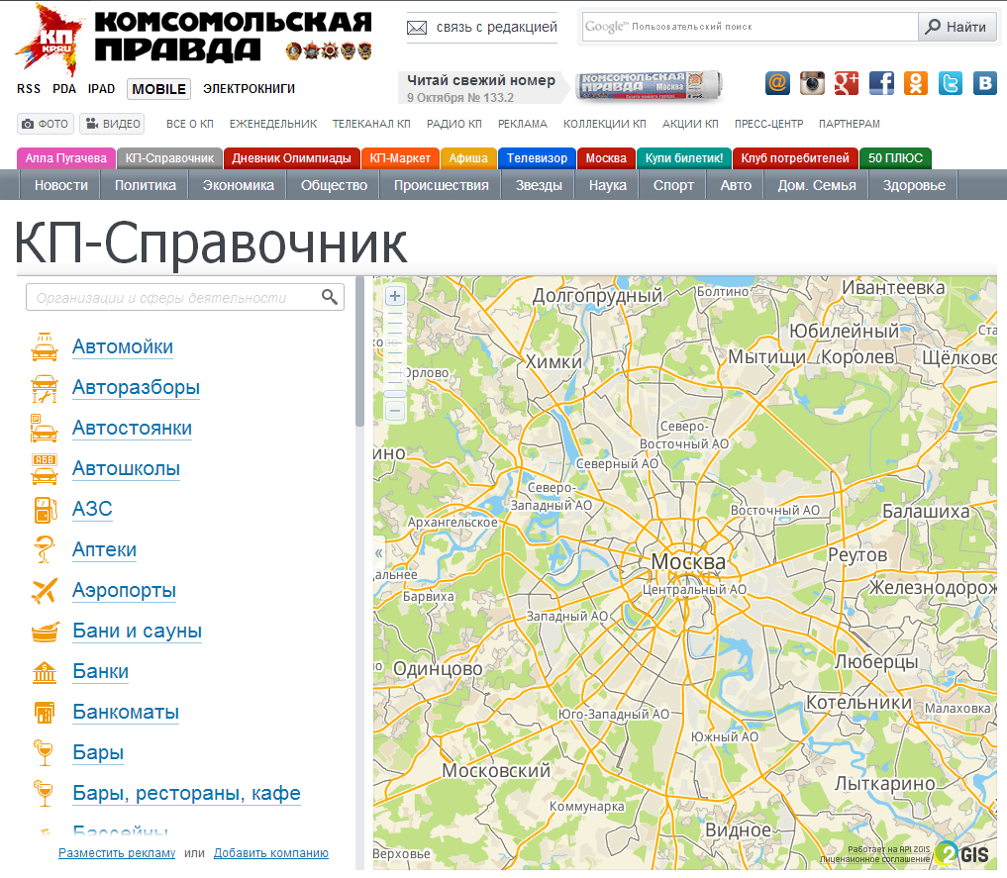Open the Здоровье section

coord(914,185)
